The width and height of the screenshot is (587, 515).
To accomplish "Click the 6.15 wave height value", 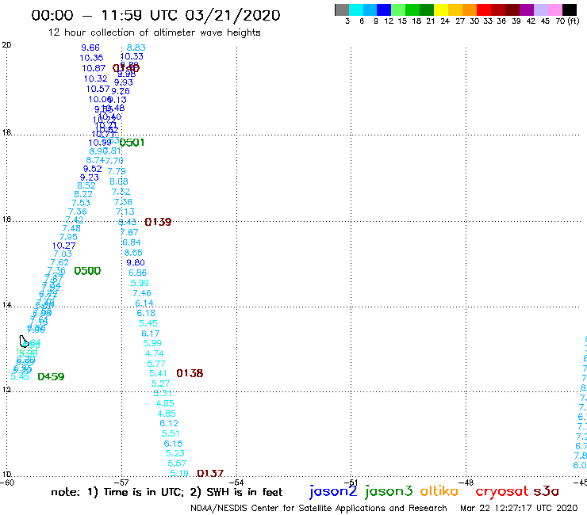I will (174, 444).
